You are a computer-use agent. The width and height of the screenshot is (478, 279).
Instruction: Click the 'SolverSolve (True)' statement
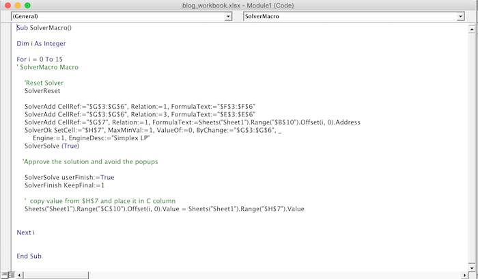(52, 146)
